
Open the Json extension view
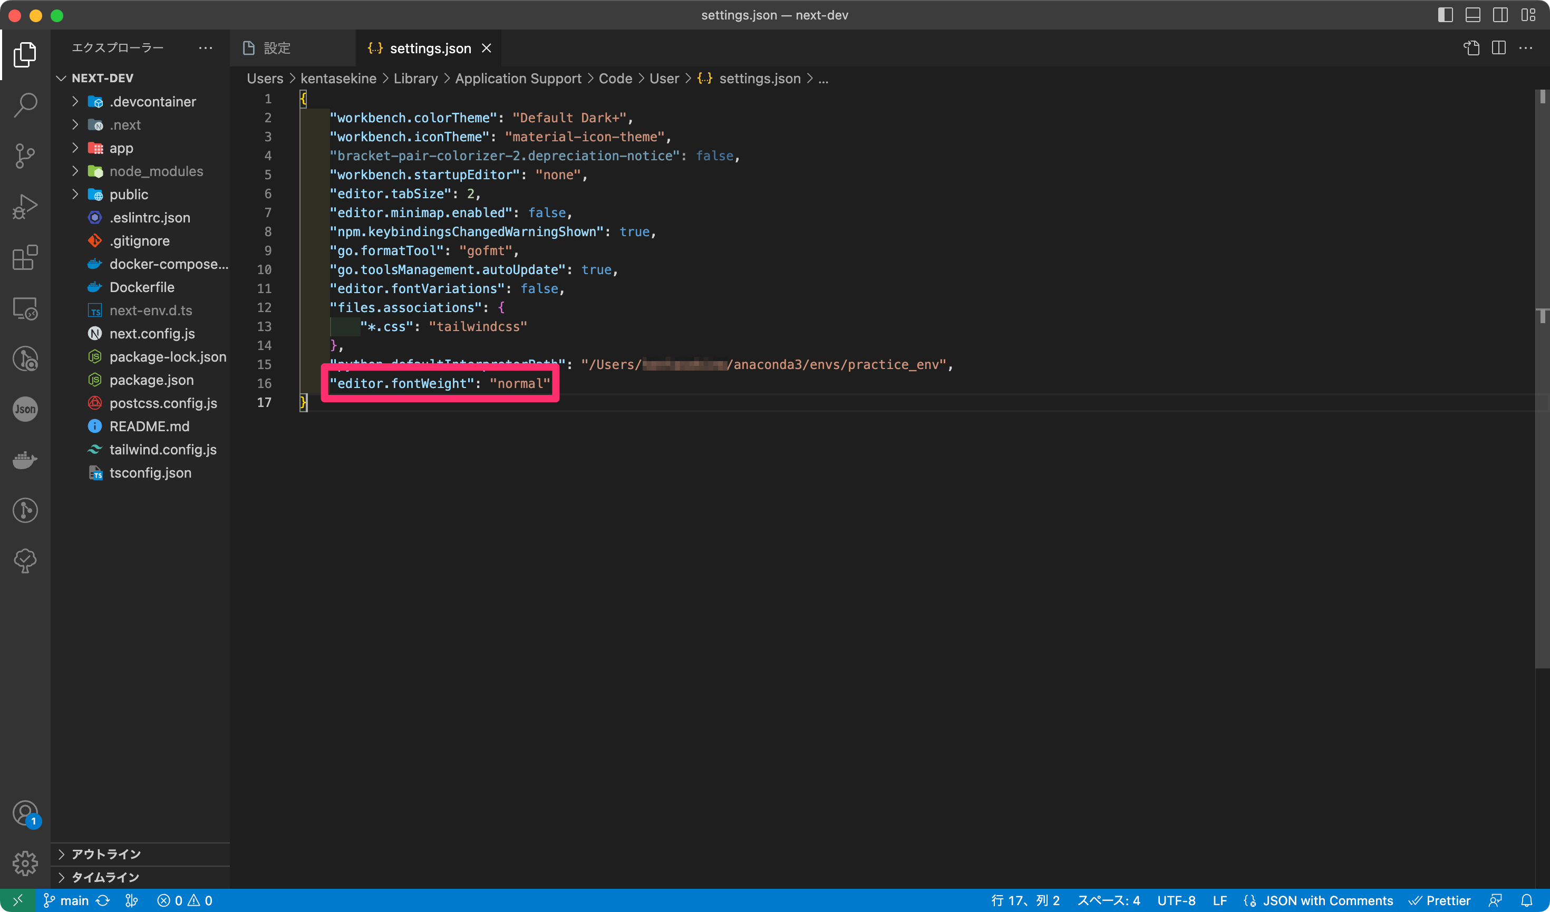click(x=25, y=409)
